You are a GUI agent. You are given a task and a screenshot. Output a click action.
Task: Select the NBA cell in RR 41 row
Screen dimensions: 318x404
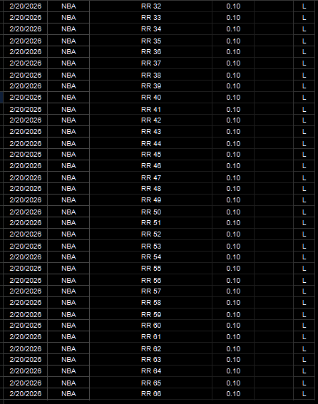68,110
